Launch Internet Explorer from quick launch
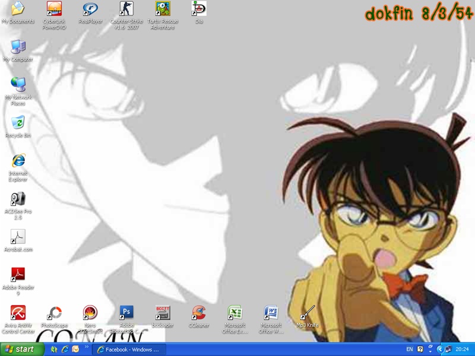The height and width of the screenshot is (356, 475). [65, 349]
